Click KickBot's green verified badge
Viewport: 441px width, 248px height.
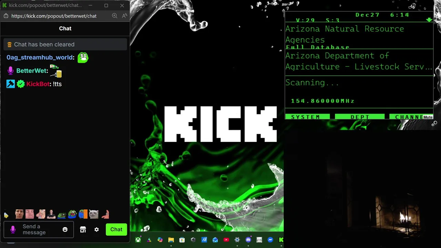(21, 84)
